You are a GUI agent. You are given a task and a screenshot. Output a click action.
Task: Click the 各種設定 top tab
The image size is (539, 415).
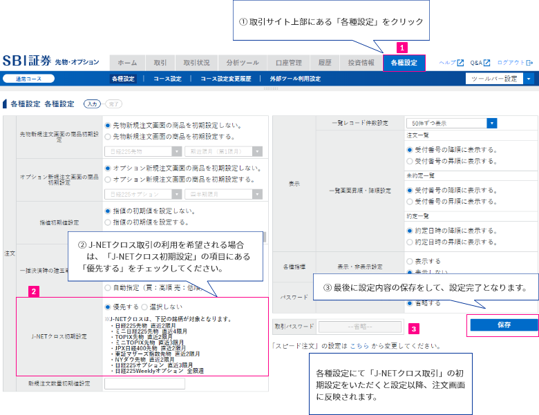pyautogui.click(x=404, y=63)
